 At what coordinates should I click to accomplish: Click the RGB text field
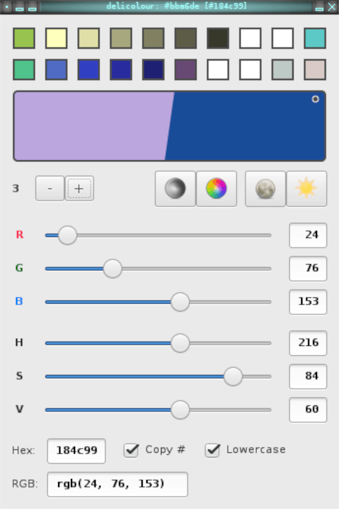(118, 484)
